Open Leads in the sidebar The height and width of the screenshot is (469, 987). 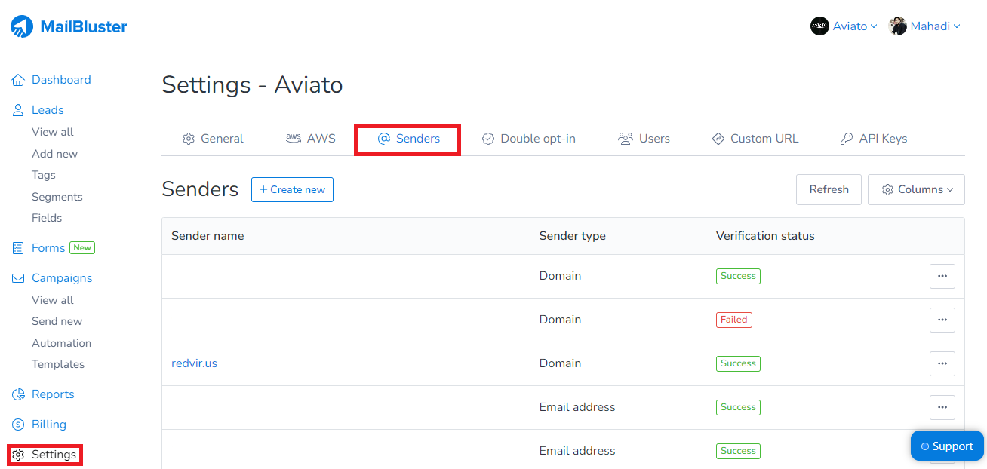tap(48, 110)
